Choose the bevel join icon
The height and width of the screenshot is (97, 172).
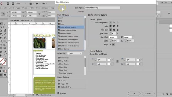coord(117,26)
